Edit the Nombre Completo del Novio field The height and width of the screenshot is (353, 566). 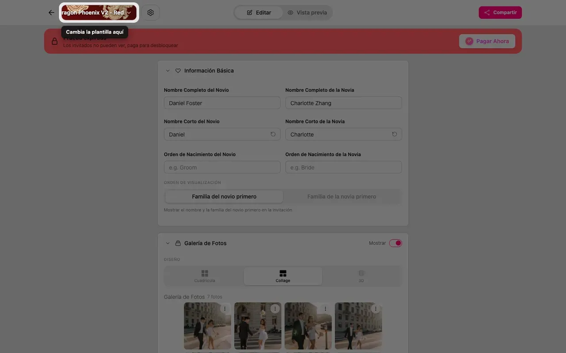click(x=222, y=103)
